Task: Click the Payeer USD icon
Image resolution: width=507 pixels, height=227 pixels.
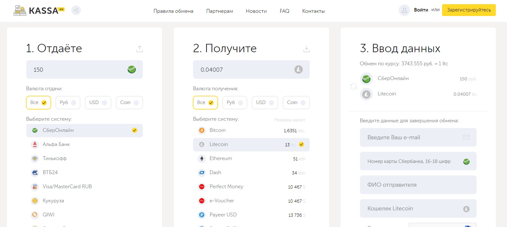Action: (x=202, y=215)
